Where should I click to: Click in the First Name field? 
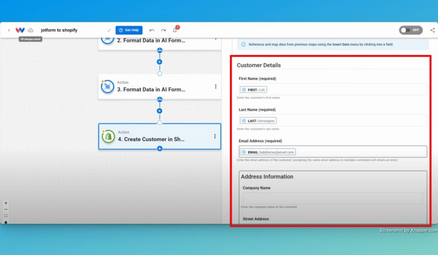click(x=333, y=90)
